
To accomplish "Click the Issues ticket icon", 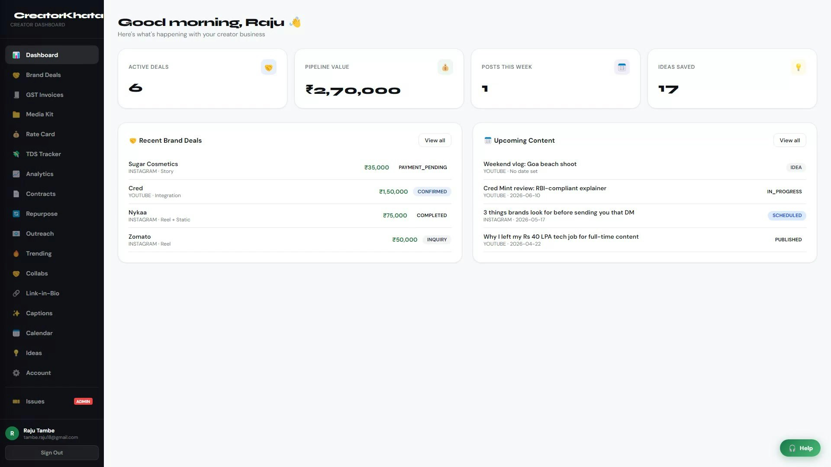I will tap(16, 401).
